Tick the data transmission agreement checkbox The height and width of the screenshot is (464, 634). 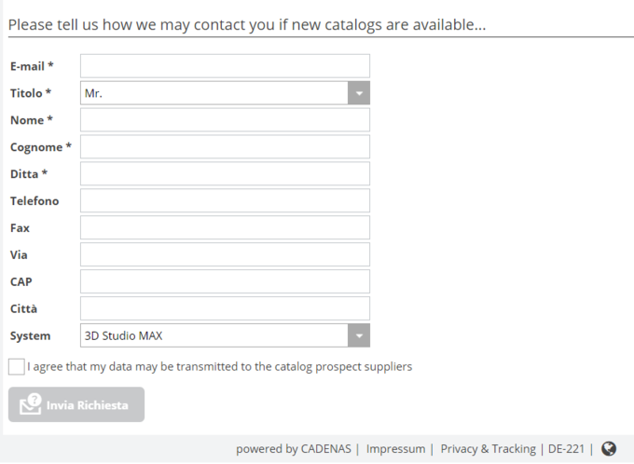point(16,366)
